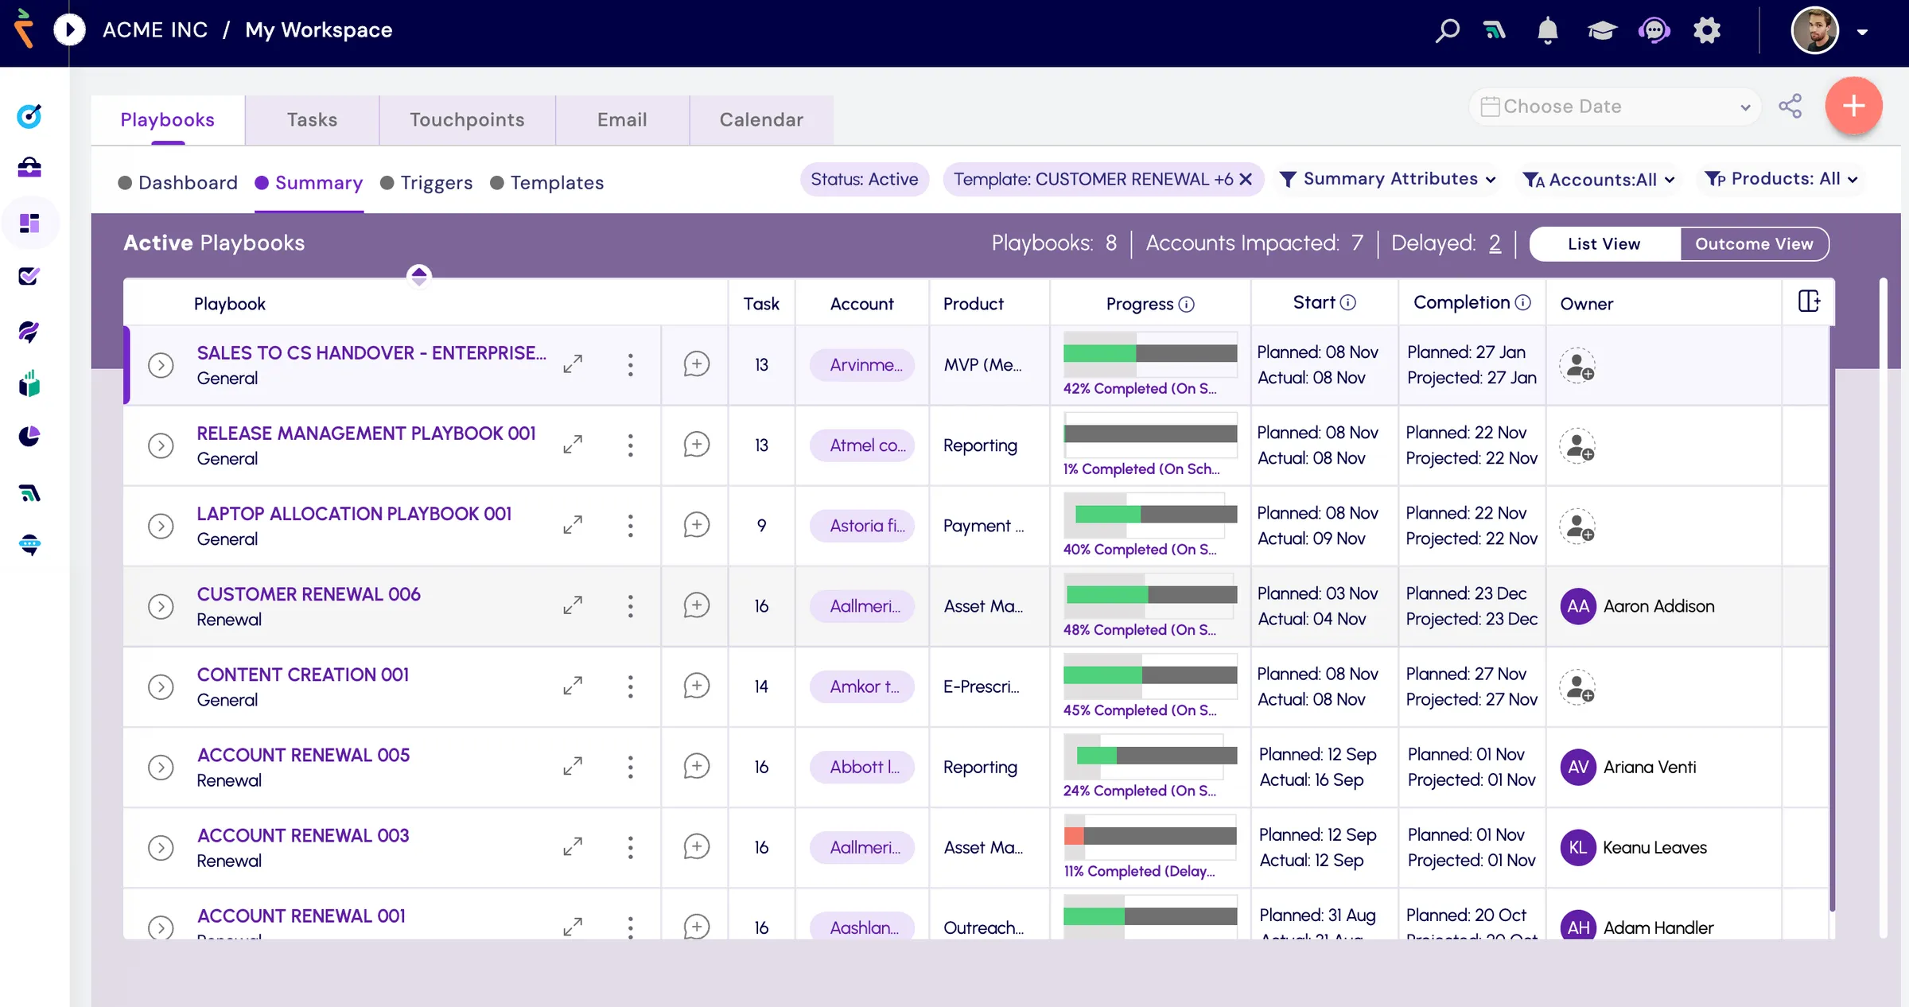This screenshot has width=1909, height=1007.
Task: Click the add-column icon in the table header
Action: tap(1810, 301)
